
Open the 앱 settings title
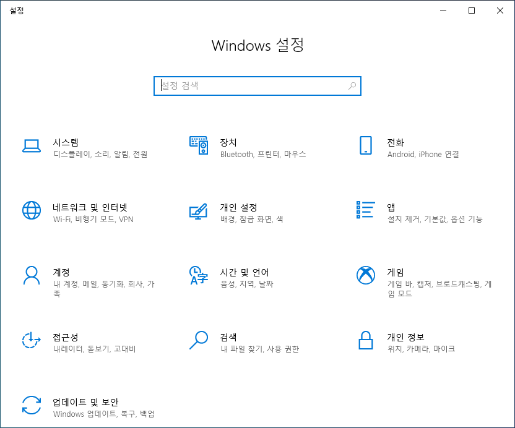[391, 207]
